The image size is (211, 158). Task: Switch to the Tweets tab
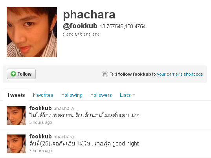tap(16, 95)
